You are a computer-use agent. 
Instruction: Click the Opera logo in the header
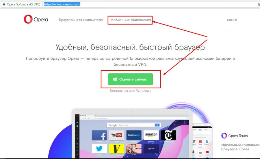[x=36, y=19]
